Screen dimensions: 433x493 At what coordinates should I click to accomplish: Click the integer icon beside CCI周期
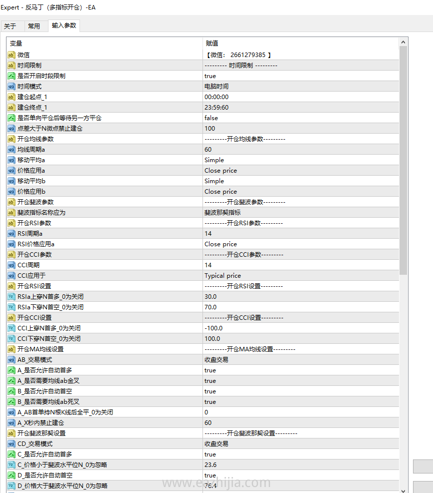pyautogui.click(x=11, y=265)
